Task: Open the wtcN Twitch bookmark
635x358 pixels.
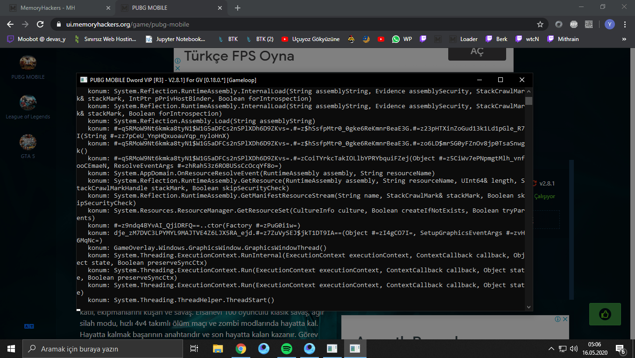Action: [527, 39]
